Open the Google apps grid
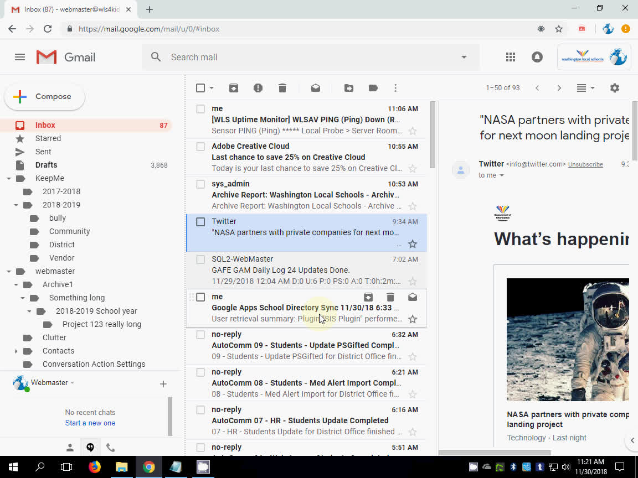Screen dimensions: 638x478 coord(510,56)
